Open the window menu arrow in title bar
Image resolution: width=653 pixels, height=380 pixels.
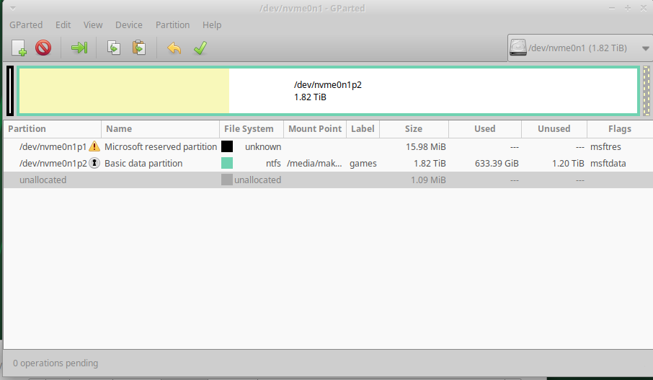point(13,9)
